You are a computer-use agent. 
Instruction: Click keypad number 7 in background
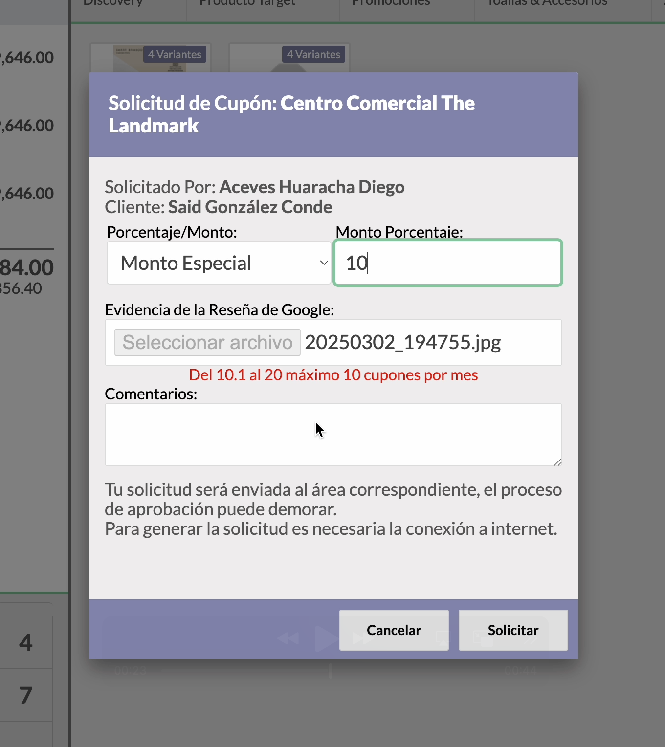tap(26, 695)
